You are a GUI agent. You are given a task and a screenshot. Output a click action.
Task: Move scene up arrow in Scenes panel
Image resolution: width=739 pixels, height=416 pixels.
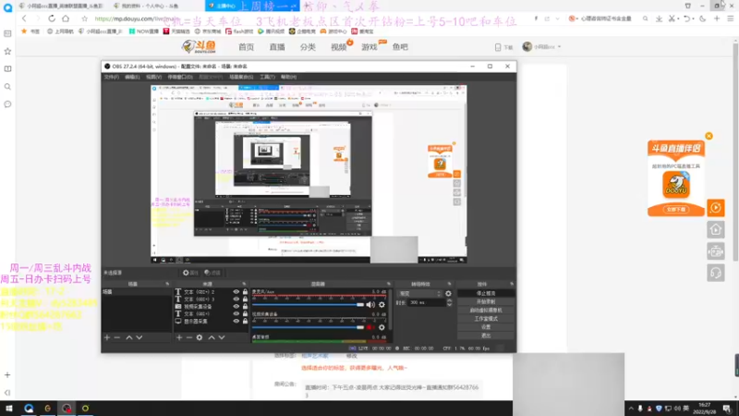point(128,337)
